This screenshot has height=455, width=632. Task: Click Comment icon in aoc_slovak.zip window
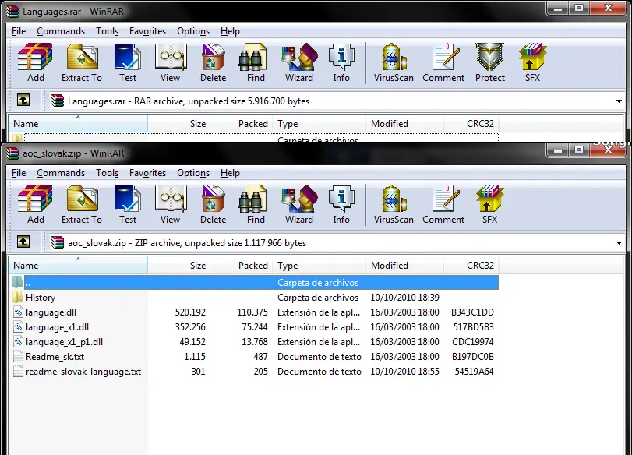point(443,204)
